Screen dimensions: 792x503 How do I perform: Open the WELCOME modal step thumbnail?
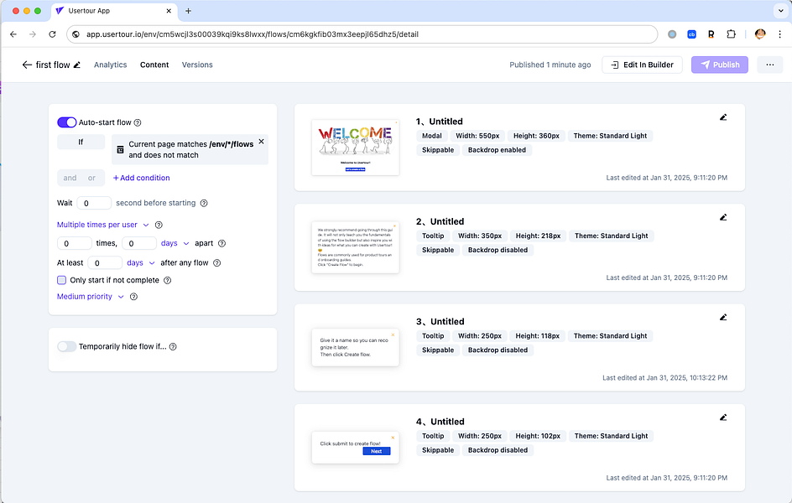(356, 148)
